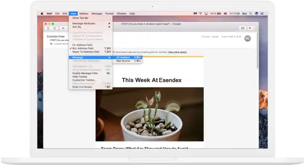The image size is (305, 165).
Task: Click the Malwarebytes menu bar icon
Action: tap(195, 14)
